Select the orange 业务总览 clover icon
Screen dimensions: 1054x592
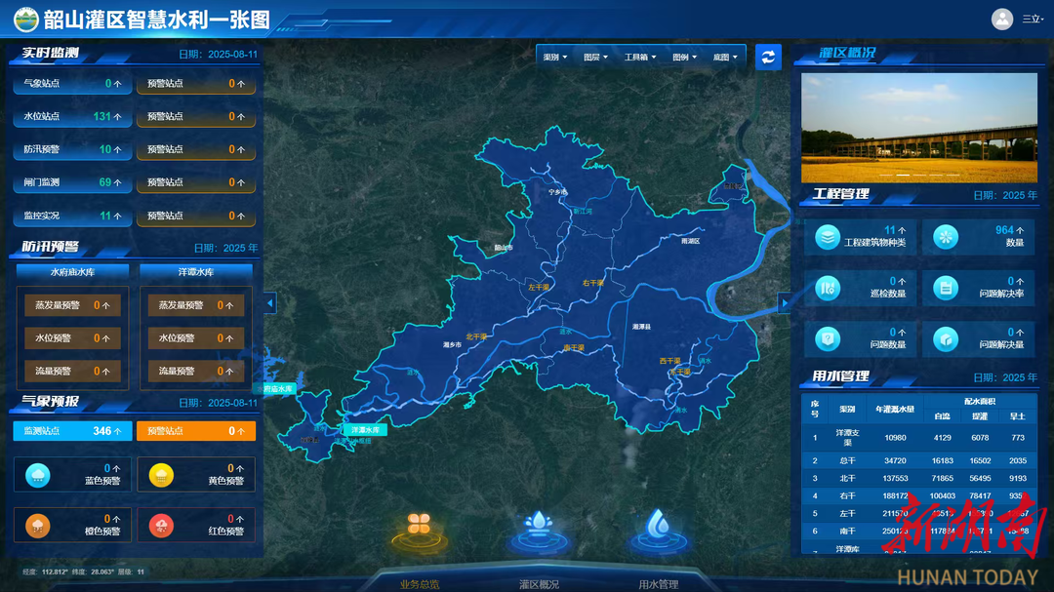click(420, 525)
